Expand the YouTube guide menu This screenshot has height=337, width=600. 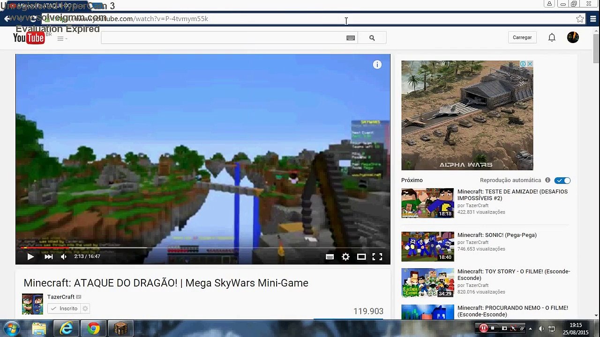(62, 38)
